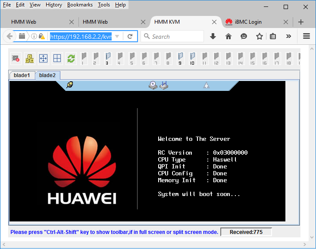Switch to the blade1 tab
316x249 pixels.
(22, 75)
